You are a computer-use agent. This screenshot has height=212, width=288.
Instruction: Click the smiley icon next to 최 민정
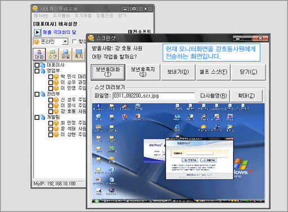point(56,123)
